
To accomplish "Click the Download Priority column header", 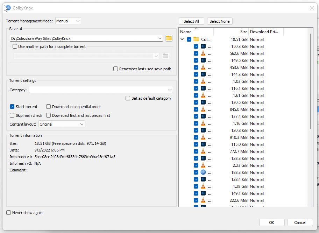I will point(264,32).
